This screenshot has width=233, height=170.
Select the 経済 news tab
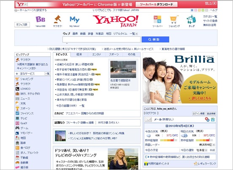pos(79,54)
